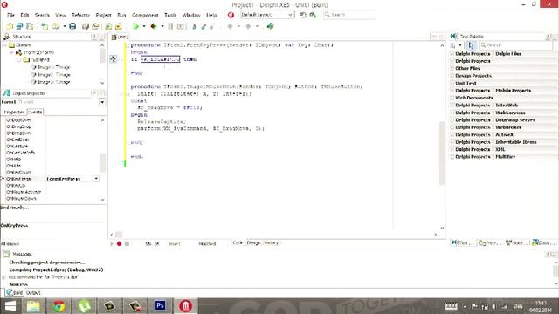The image size is (559, 314).
Task: Select the Code tab below editor
Action: pyautogui.click(x=238, y=242)
